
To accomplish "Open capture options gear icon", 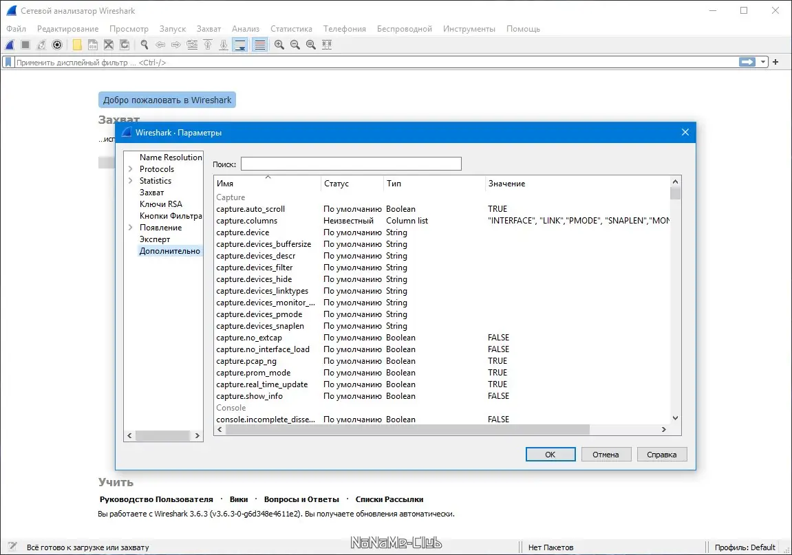I will (x=57, y=45).
